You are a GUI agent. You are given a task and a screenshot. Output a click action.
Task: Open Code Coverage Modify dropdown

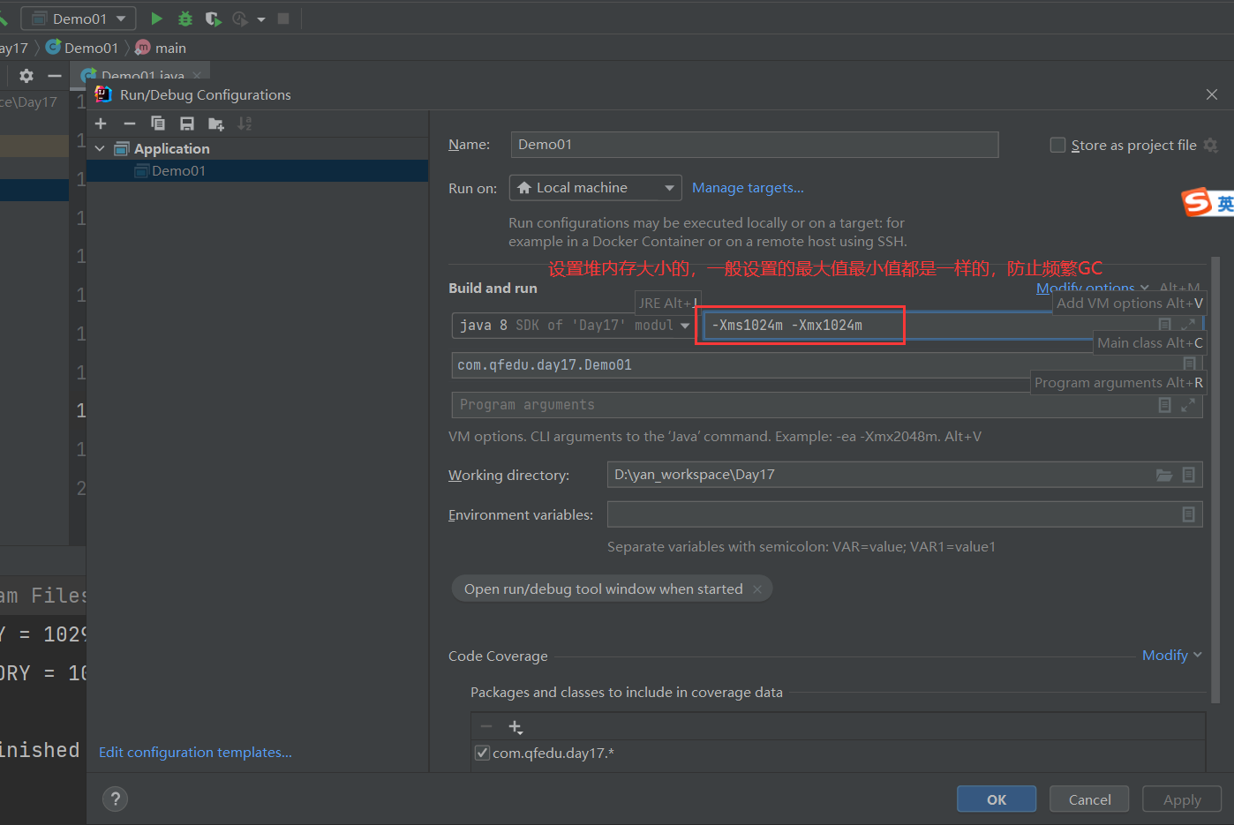coord(1171,655)
